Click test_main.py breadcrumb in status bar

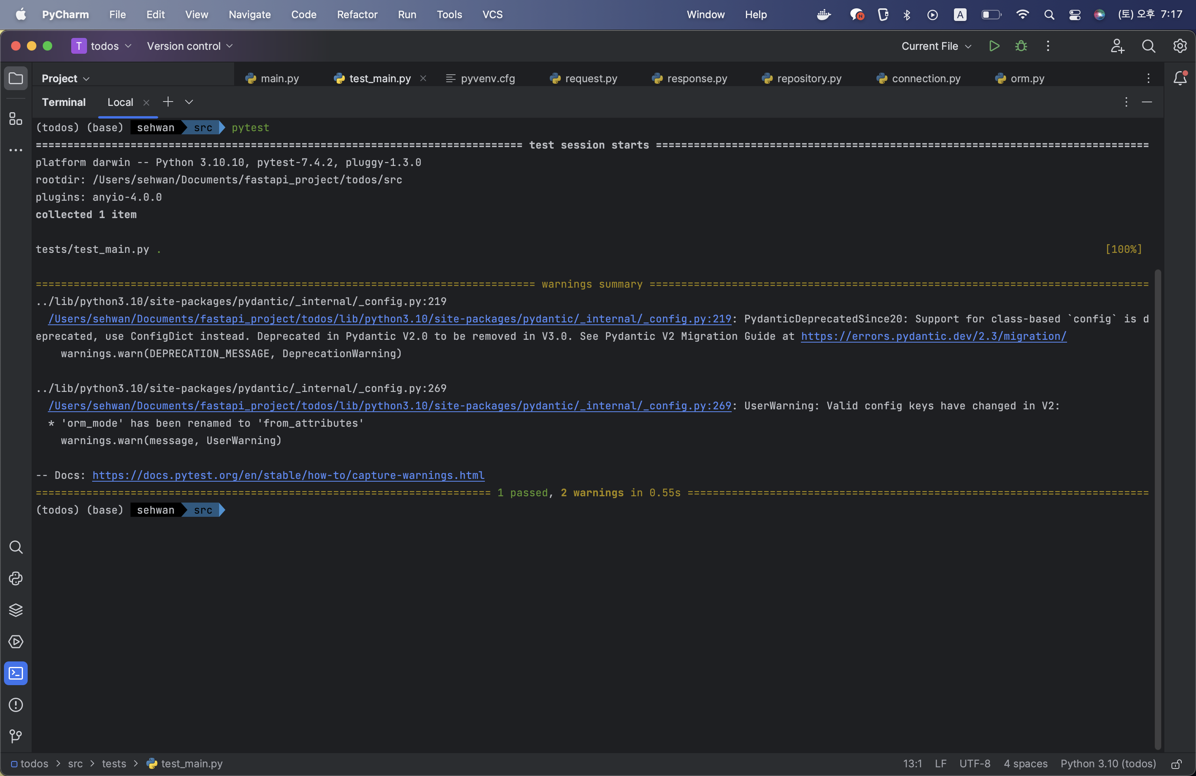coord(184,763)
